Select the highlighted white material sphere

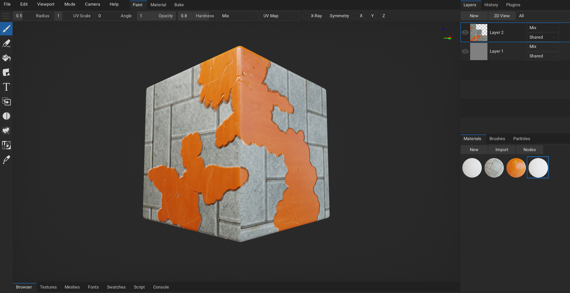point(538,167)
